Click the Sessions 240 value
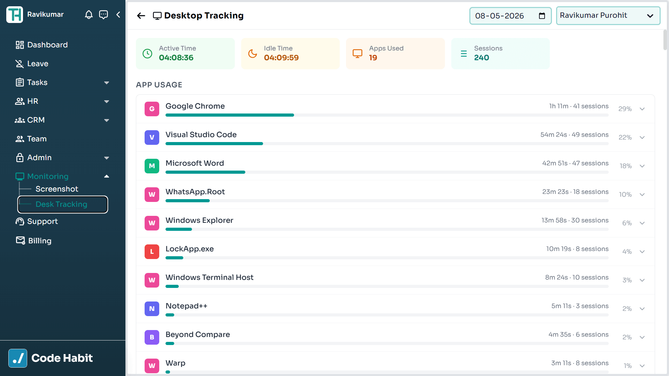The width and height of the screenshot is (669, 376). 482,58
